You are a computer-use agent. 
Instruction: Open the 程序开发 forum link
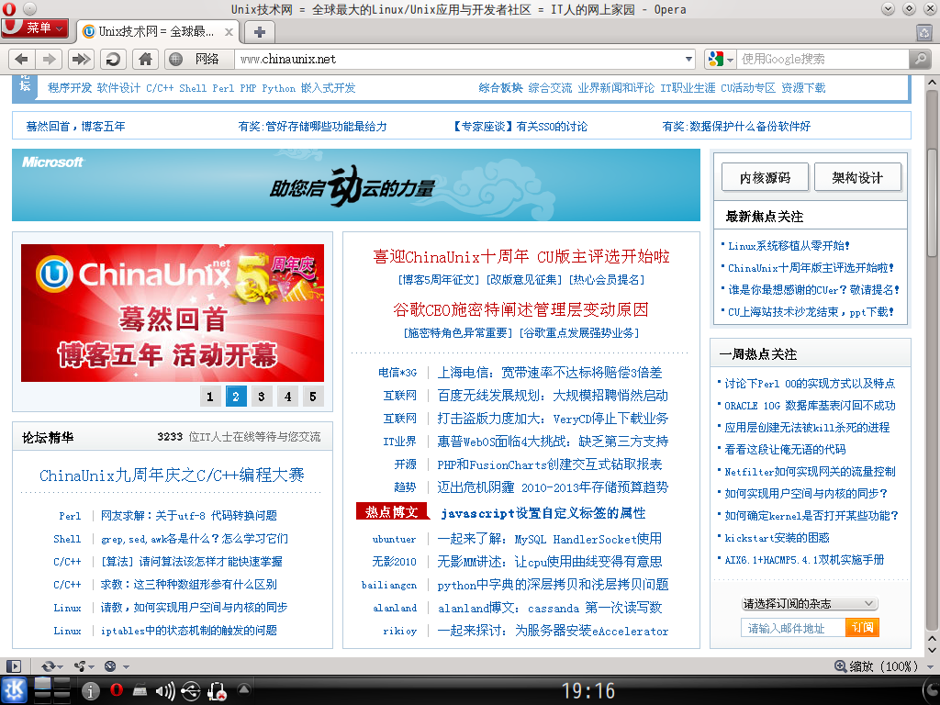click(70, 88)
